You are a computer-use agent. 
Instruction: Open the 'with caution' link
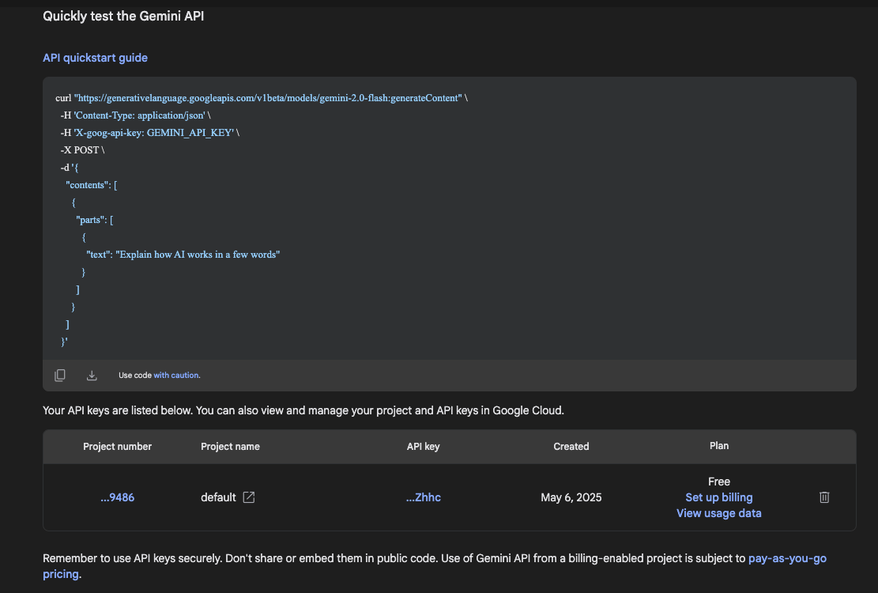[x=176, y=376]
